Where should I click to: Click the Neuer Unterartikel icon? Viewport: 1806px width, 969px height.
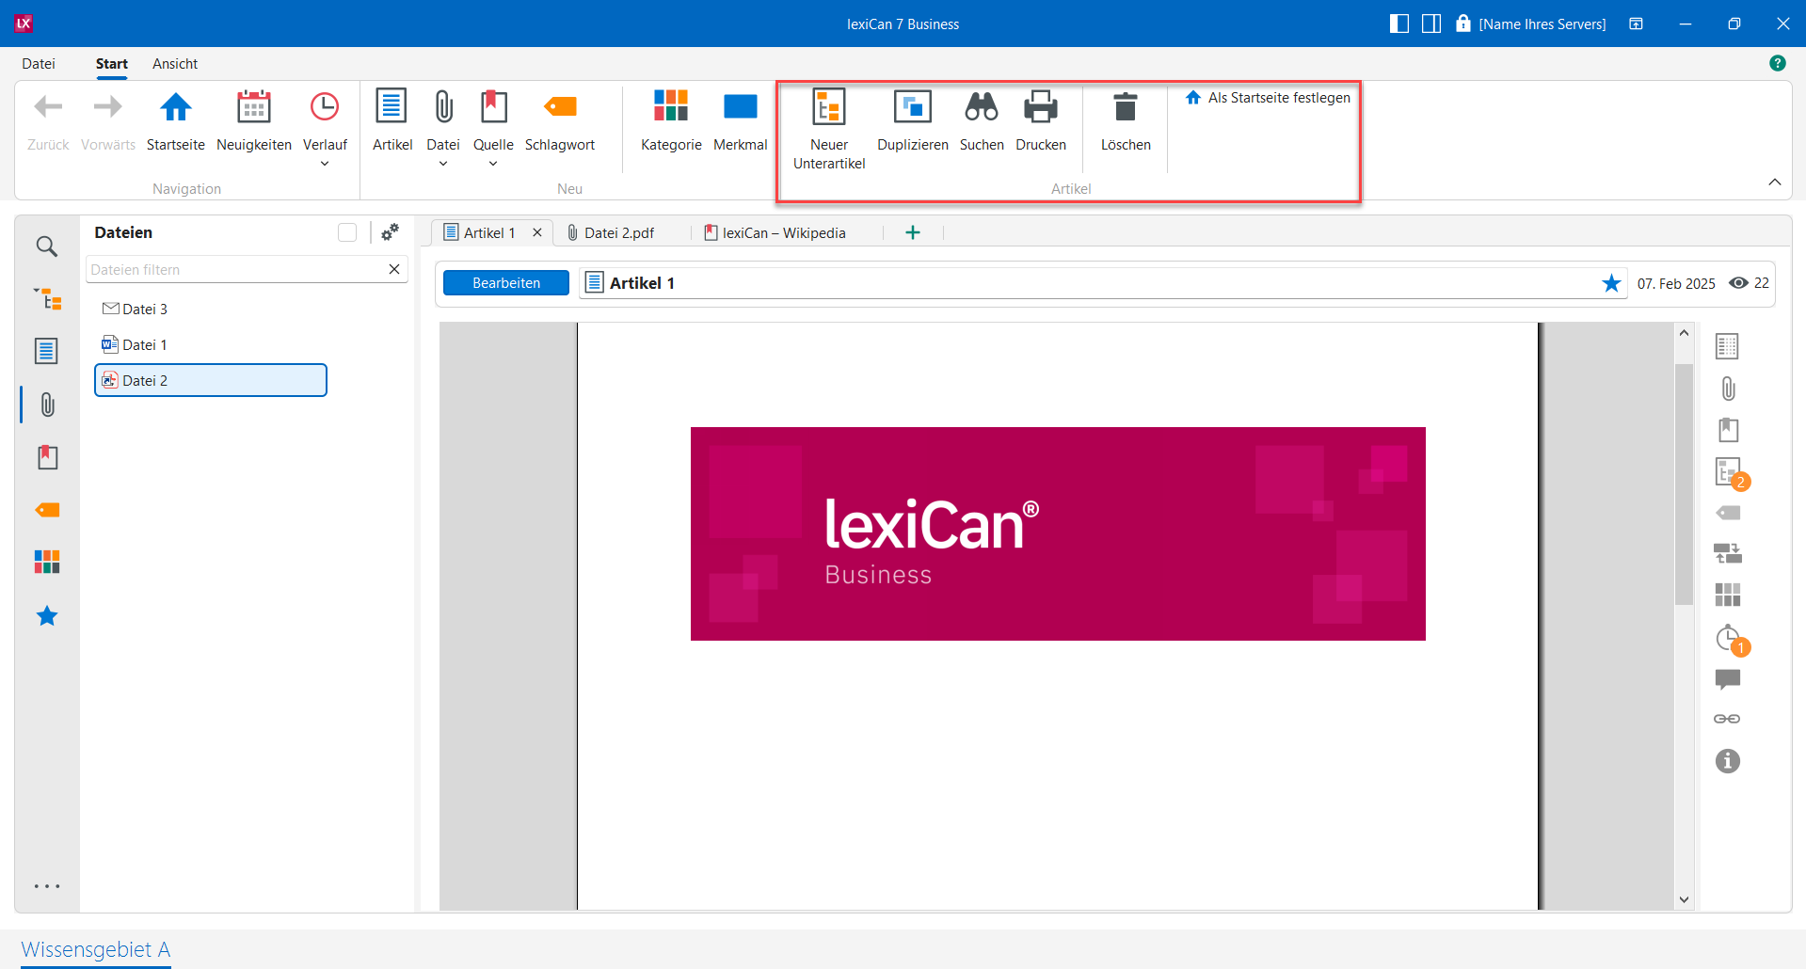pos(828,108)
